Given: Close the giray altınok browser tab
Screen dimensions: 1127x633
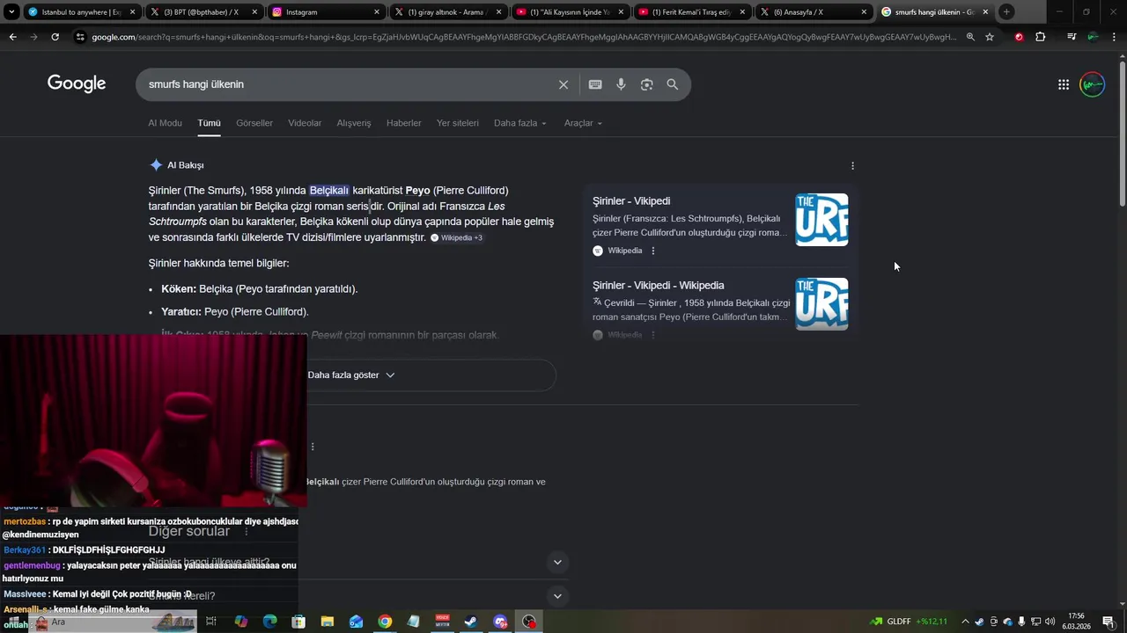Looking at the screenshot, I should pos(498,12).
